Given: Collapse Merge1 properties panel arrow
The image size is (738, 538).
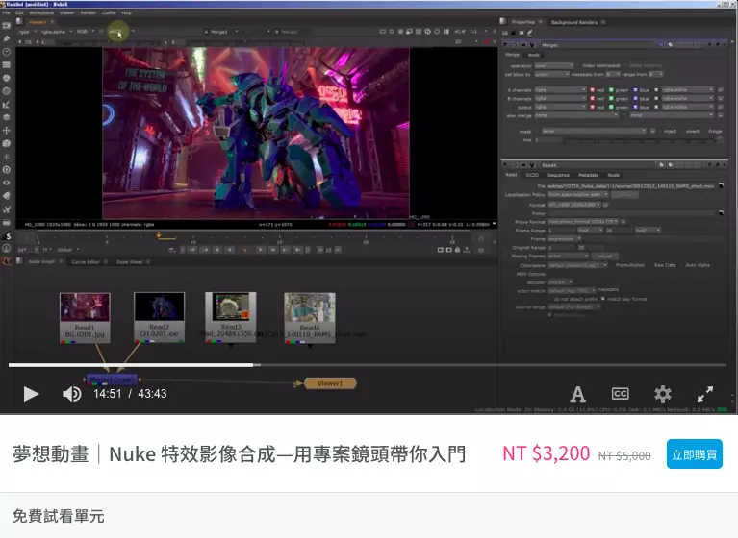Looking at the screenshot, I should click(505, 45).
